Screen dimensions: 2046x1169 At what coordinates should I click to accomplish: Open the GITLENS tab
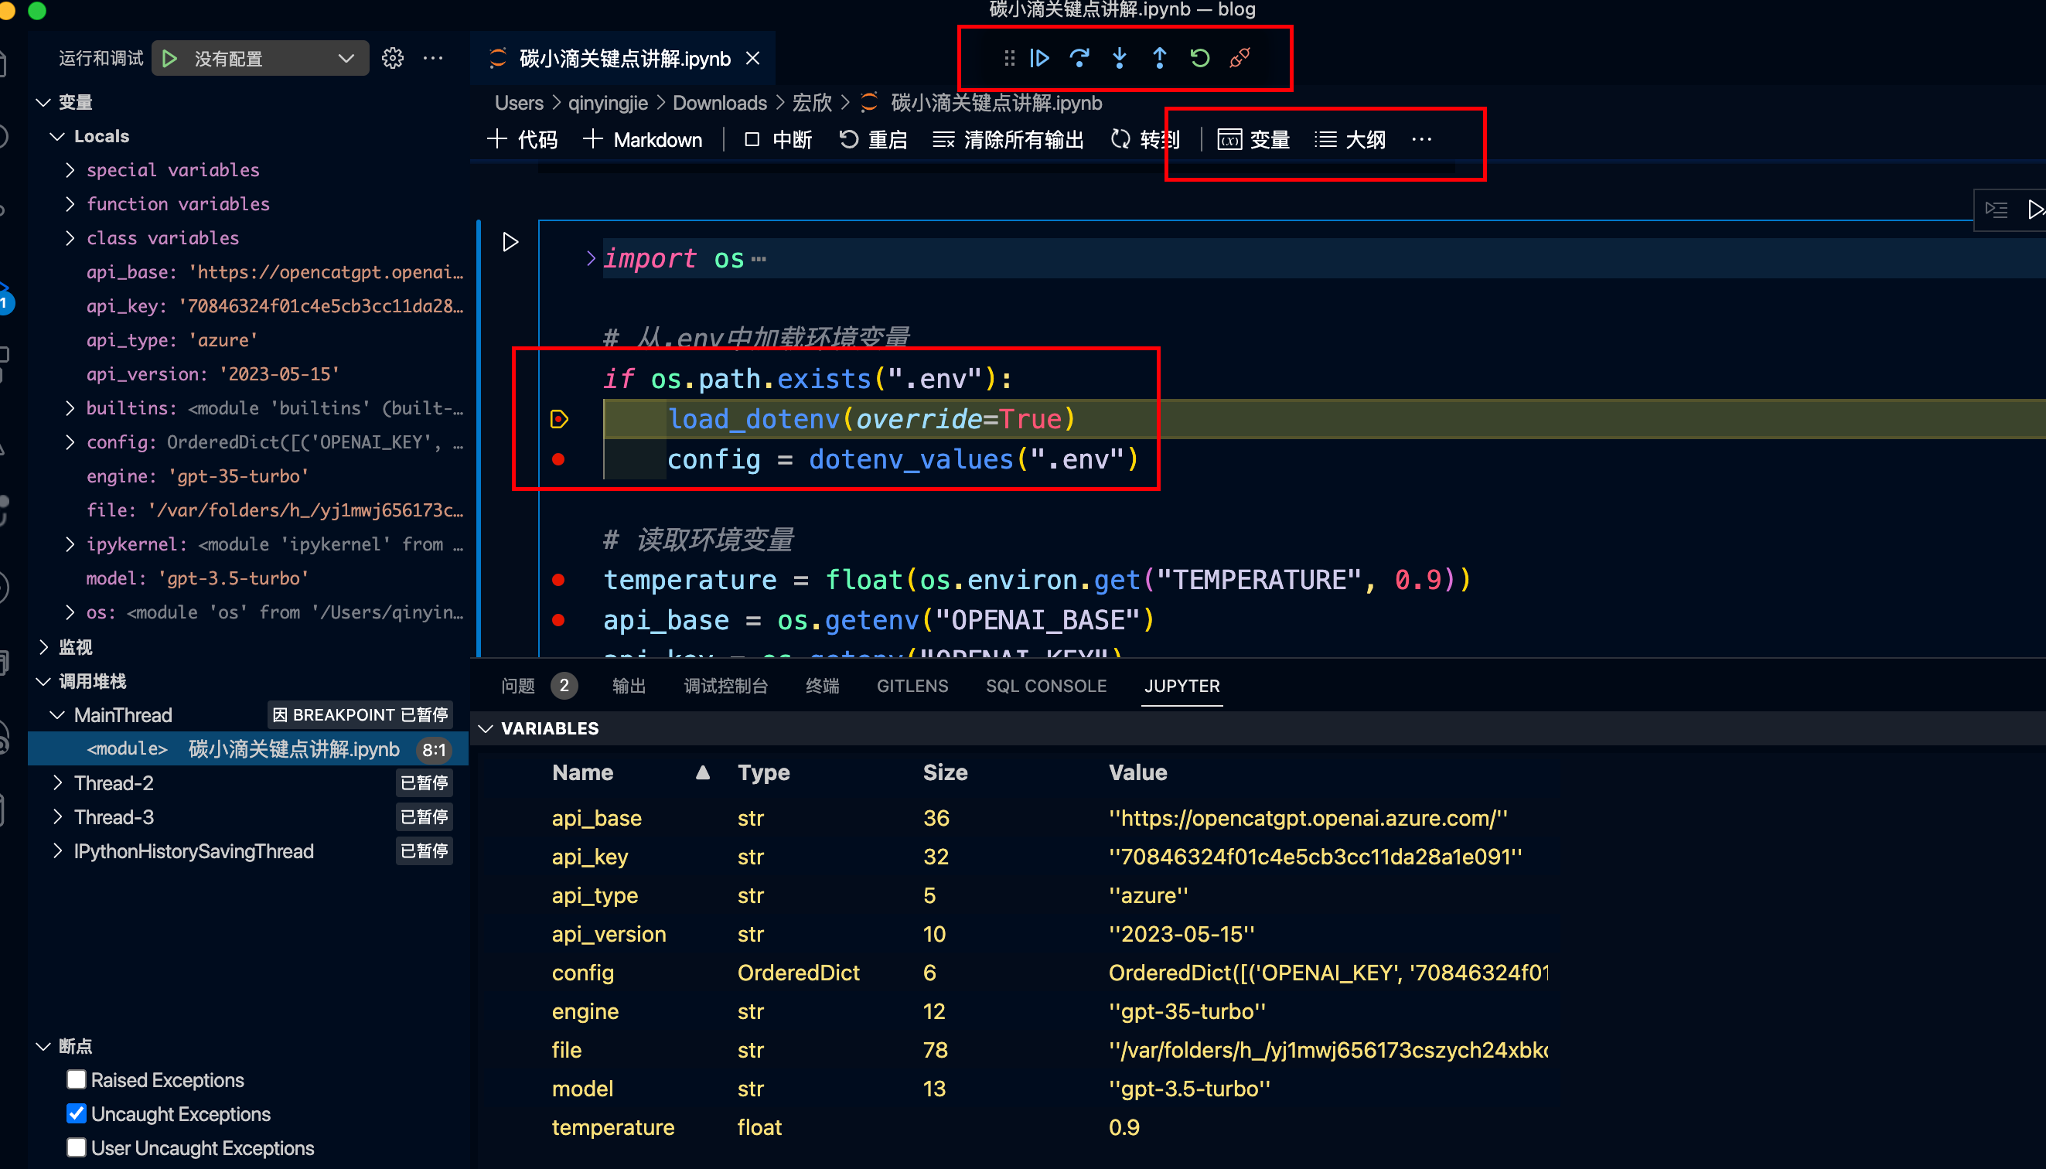click(x=912, y=686)
